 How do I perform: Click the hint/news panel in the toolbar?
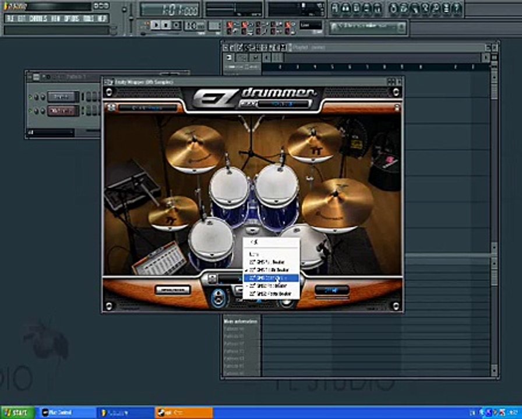(x=368, y=27)
